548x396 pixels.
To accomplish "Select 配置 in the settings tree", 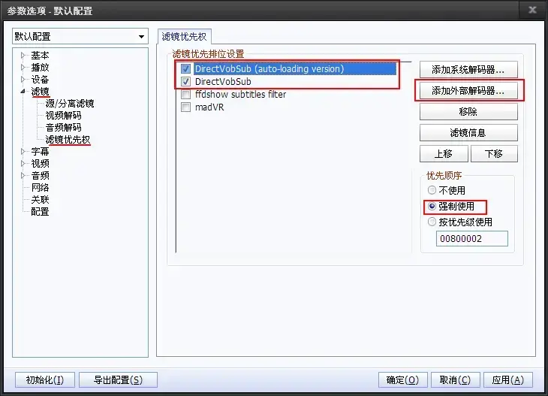I will (x=40, y=212).
